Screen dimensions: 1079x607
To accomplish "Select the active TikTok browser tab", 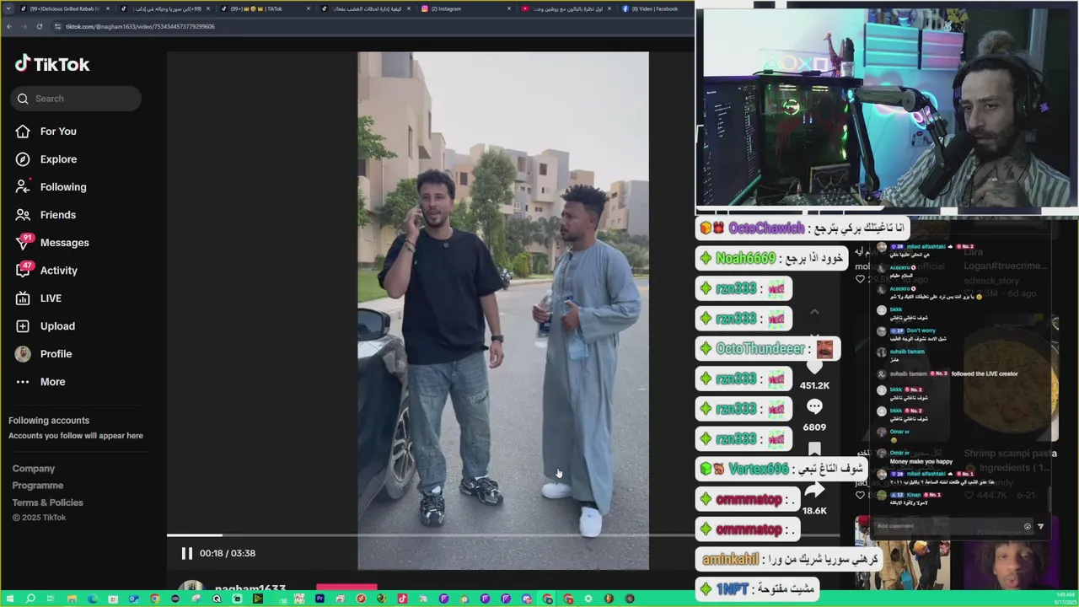I will (265, 8).
